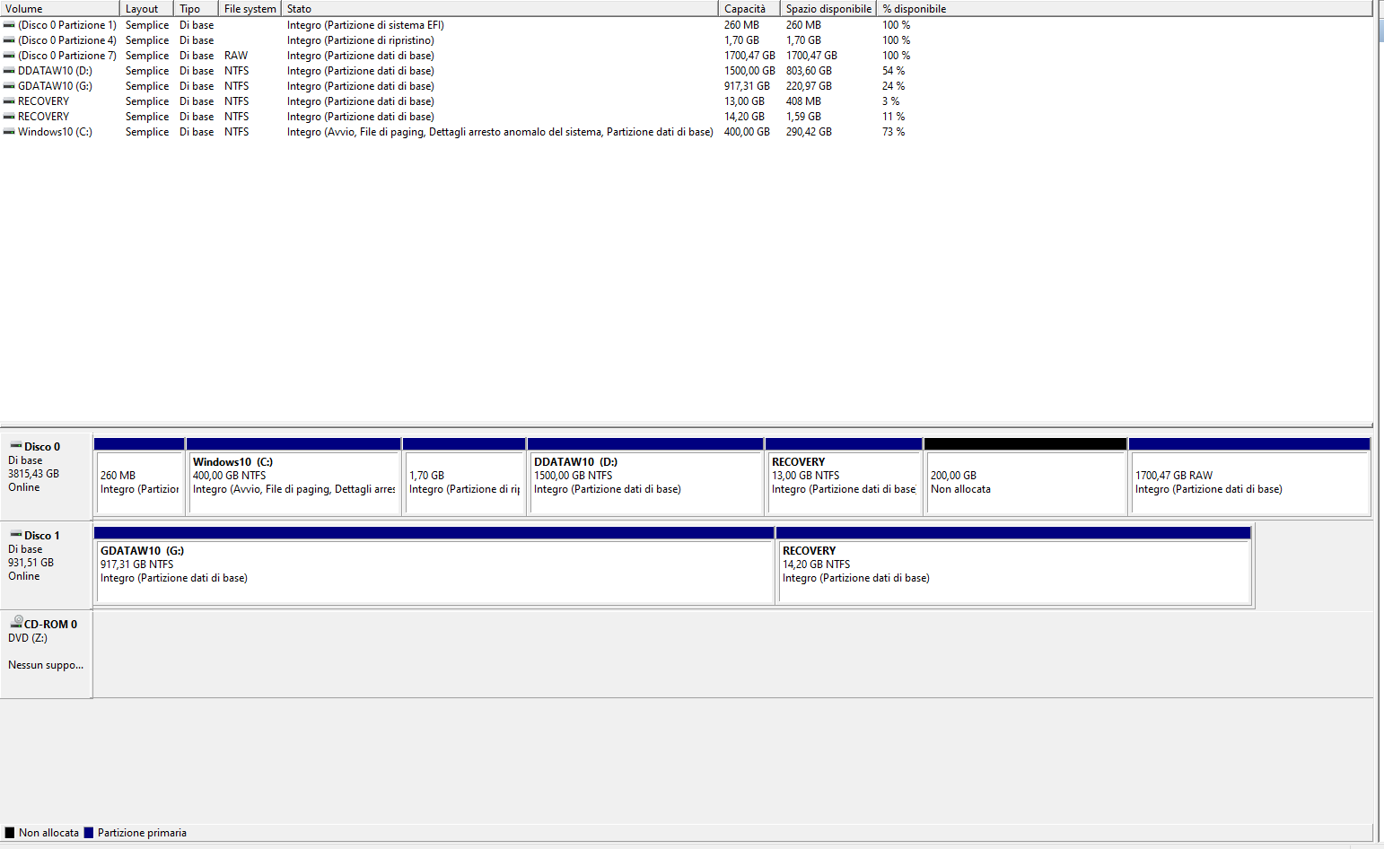Click the black Non allocata legend swatch

[10, 833]
